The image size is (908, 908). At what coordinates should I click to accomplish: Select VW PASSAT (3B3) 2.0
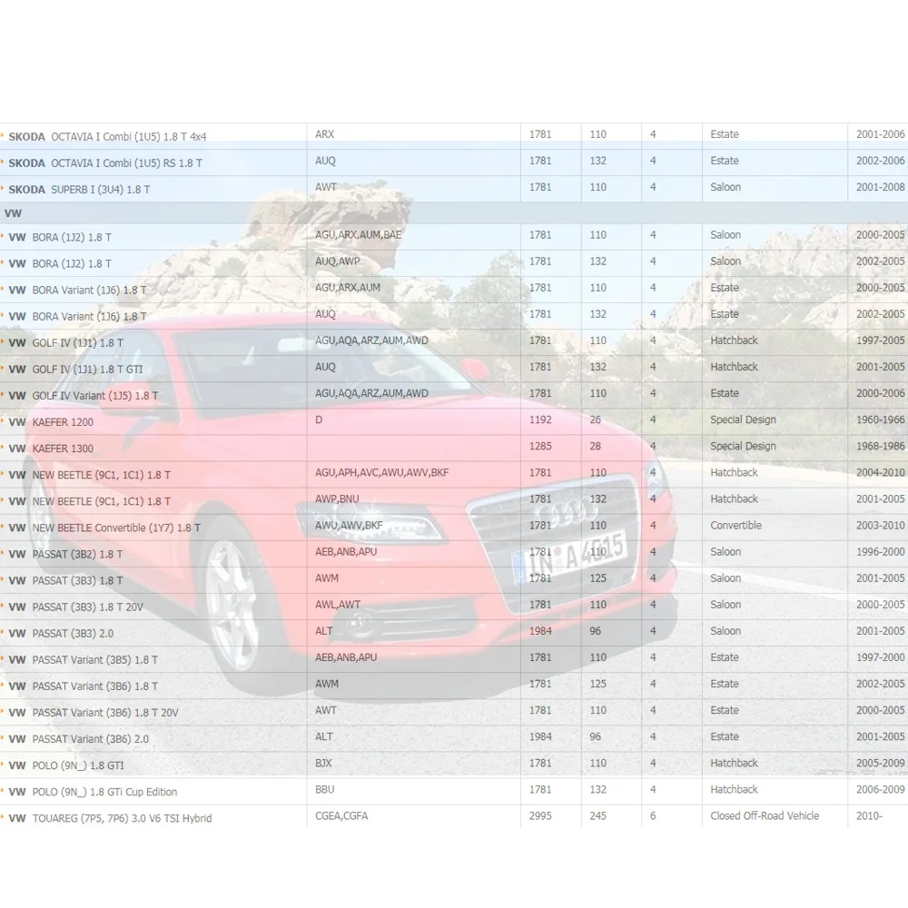[61, 634]
